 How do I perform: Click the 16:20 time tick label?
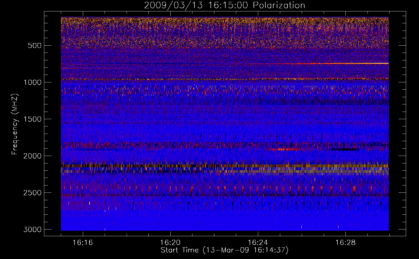pos(170,243)
